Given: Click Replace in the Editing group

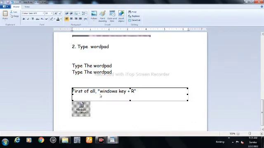Looking at the screenshot, I should point(134,16).
